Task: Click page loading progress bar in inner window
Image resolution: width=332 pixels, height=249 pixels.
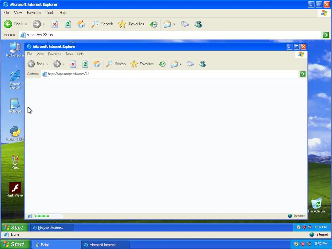Action: pyautogui.click(x=49, y=216)
